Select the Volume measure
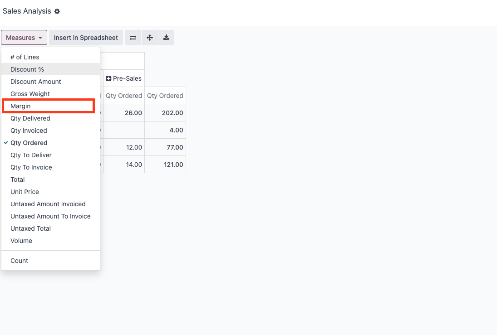Image resolution: width=497 pixels, height=335 pixels. pyautogui.click(x=51, y=241)
